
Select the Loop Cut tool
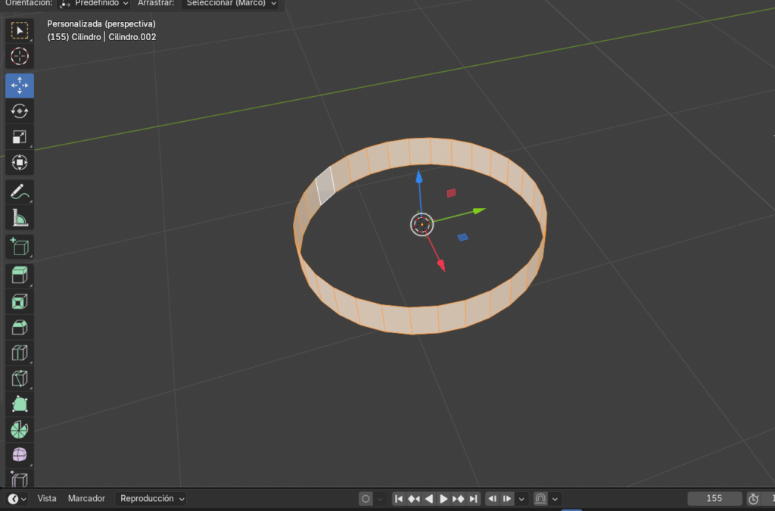(x=20, y=353)
